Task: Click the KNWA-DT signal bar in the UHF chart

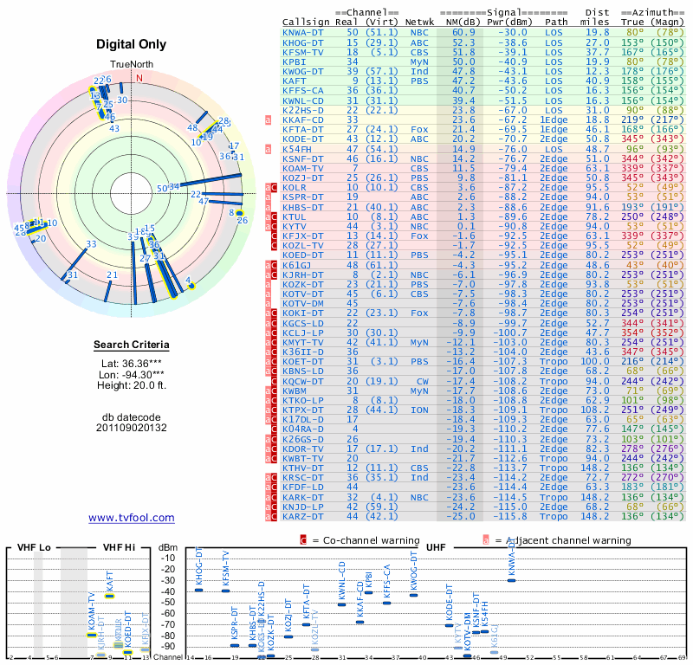Action: (x=511, y=580)
